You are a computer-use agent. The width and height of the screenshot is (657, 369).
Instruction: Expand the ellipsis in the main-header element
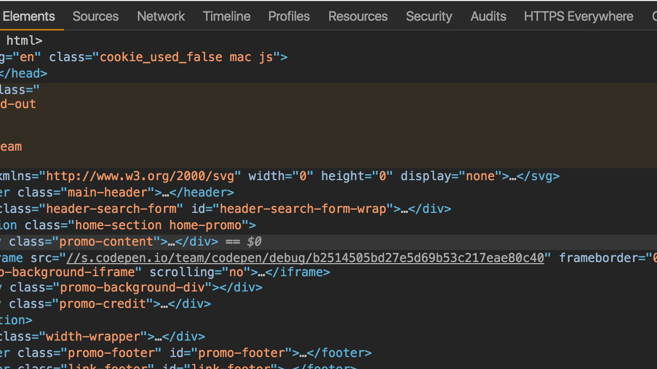(166, 193)
